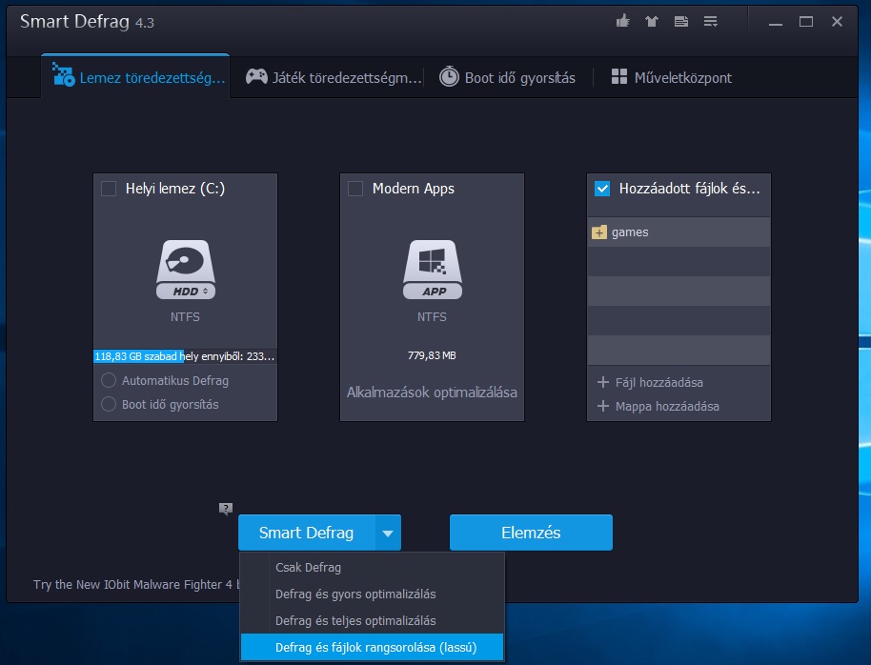Click the clock icon on the Boot tab
871x665 pixels.
[449, 76]
